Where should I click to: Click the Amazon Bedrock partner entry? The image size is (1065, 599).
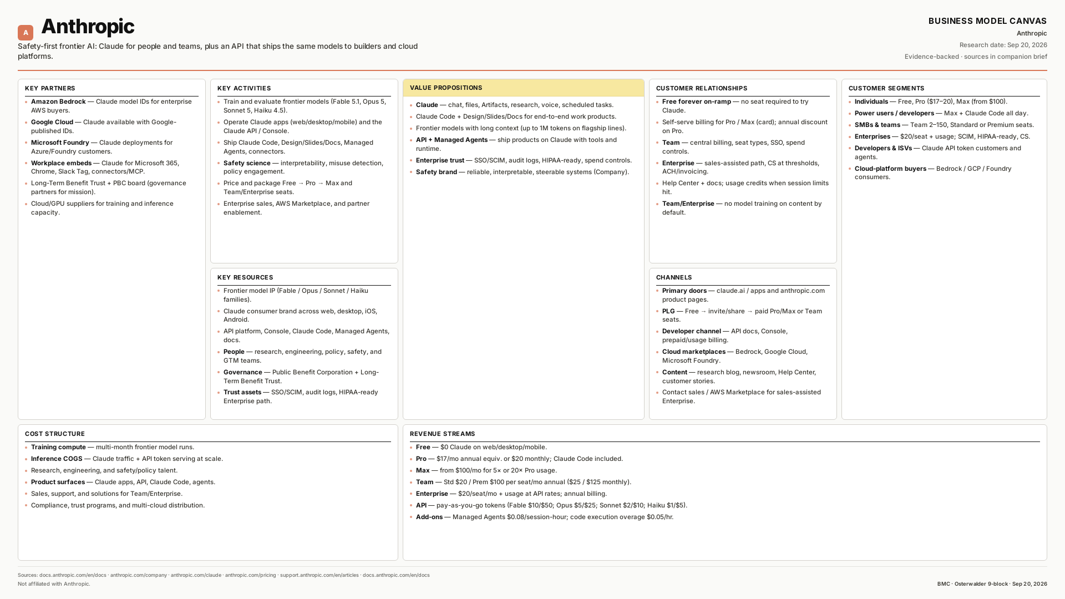click(111, 106)
